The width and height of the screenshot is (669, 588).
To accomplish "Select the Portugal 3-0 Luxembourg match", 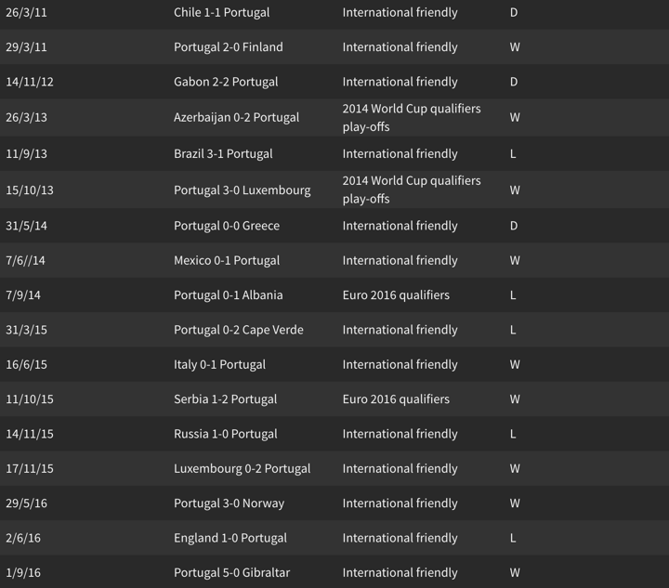I will [x=242, y=189].
